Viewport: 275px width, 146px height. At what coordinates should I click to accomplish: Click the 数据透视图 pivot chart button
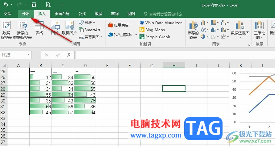pyautogui.click(x=240, y=30)
